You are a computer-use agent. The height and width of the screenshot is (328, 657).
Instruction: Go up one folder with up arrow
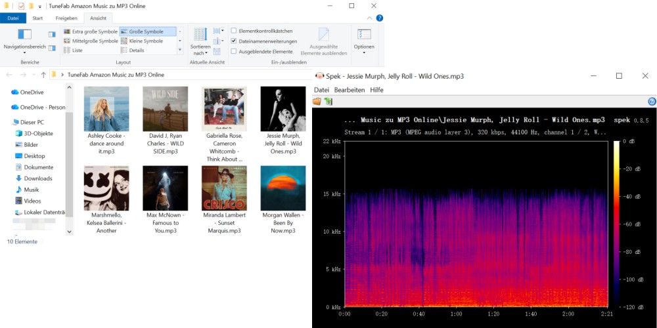click(x=43, y=75)
